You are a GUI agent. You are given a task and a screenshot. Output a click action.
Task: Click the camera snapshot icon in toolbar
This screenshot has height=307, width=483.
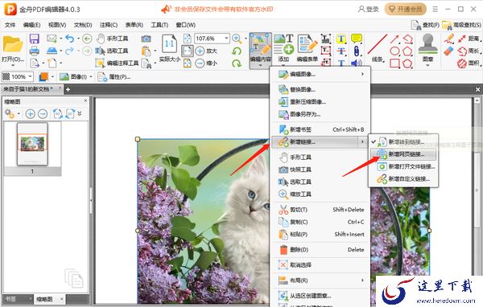(146, 39)
